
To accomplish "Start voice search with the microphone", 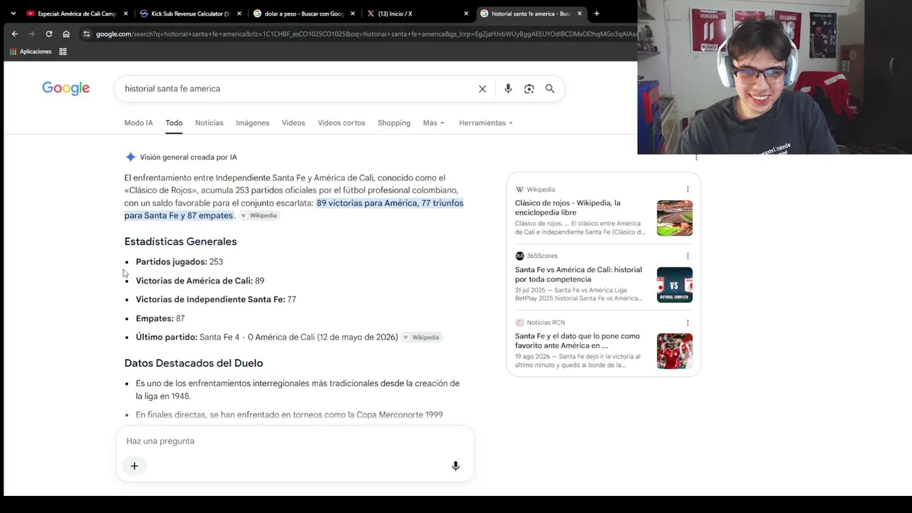I will [x=508, y=88].
